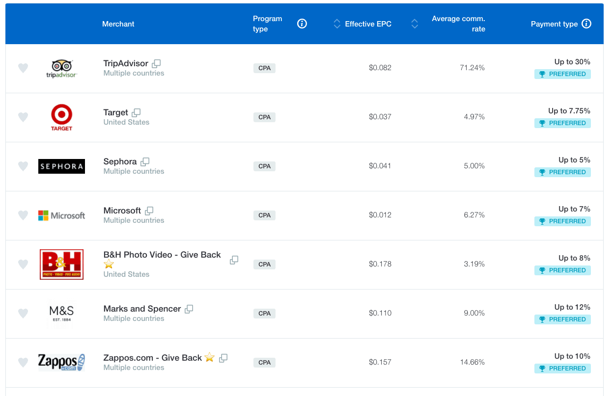Favorite TripAdvisor with the heart icon
This screenshot has height=396, width=612.
coord(23,68)
